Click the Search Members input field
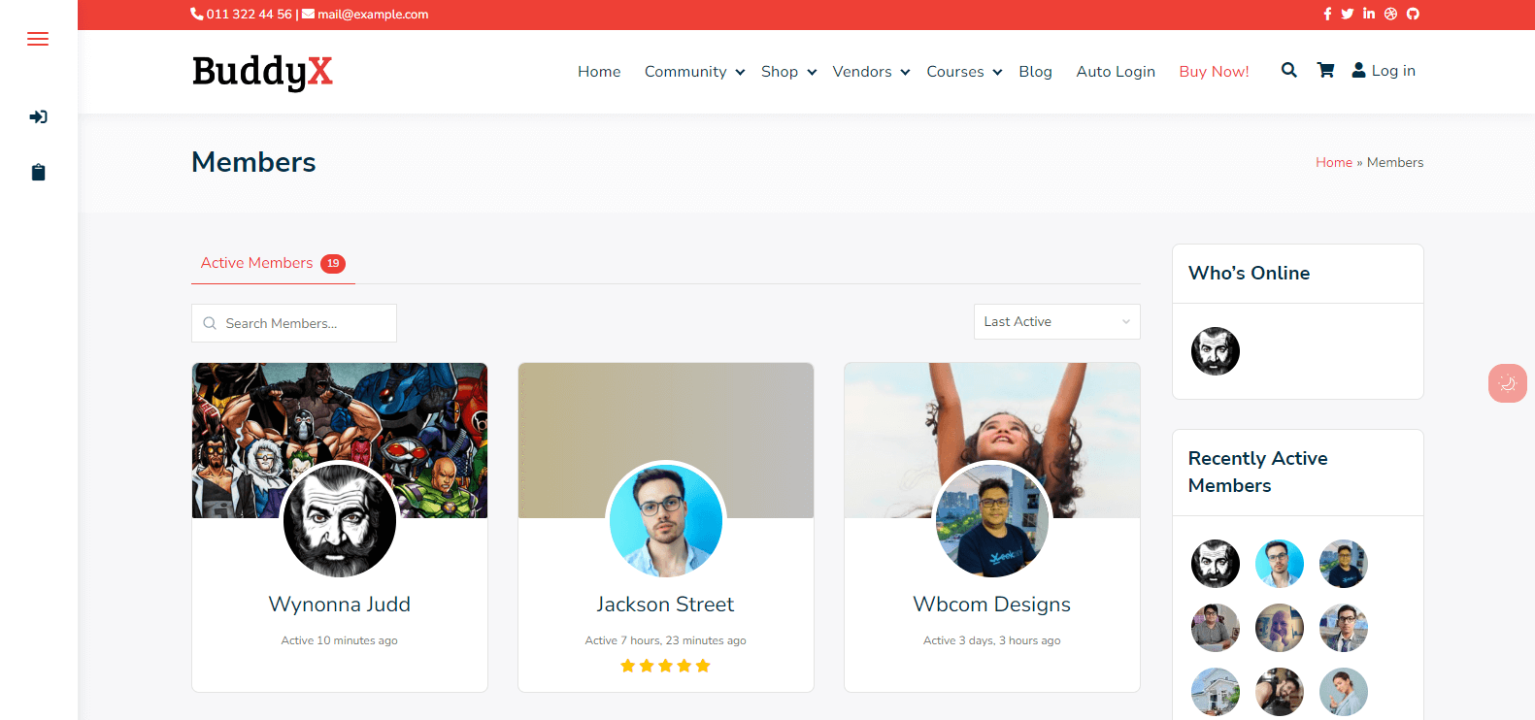1535x720 pixels. point(294,323)
